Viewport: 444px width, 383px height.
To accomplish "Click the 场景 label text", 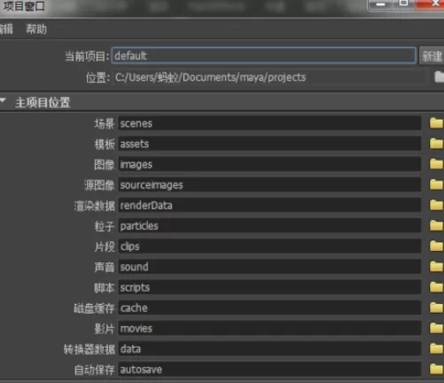I will tap(105, 123).
